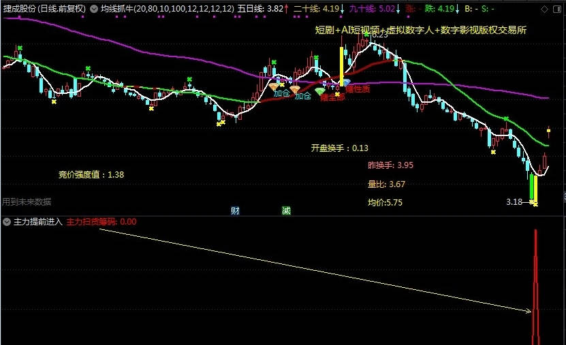566x345 pixels.
Task: Click the 6.23 high price label
Action: pos(380,35)
